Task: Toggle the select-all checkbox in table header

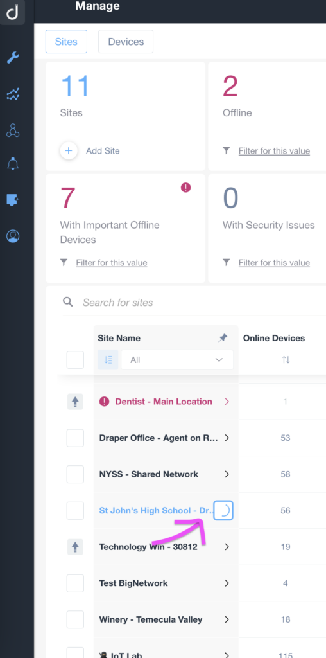Action: click(x=75, y=360)
